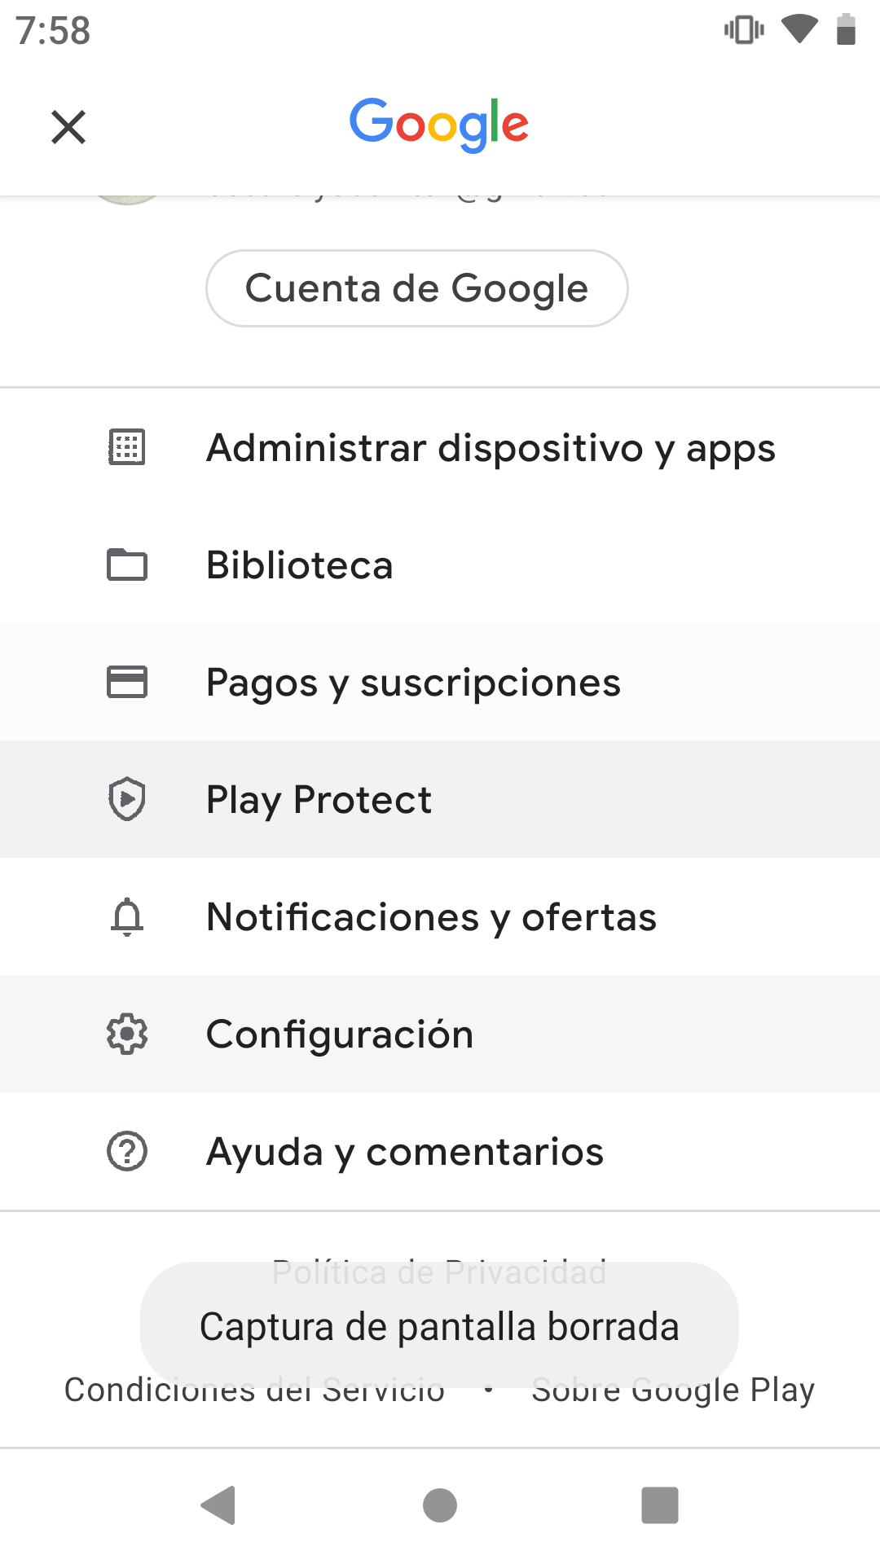Close the Google account menu

coord(68,127)
